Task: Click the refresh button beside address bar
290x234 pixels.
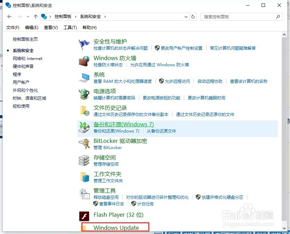Action: pyautogui.click(x=193, y=17)
